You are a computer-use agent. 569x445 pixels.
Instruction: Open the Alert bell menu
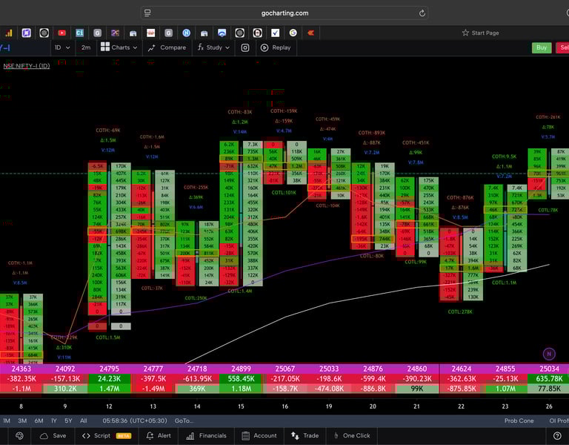tap(159, 435)
